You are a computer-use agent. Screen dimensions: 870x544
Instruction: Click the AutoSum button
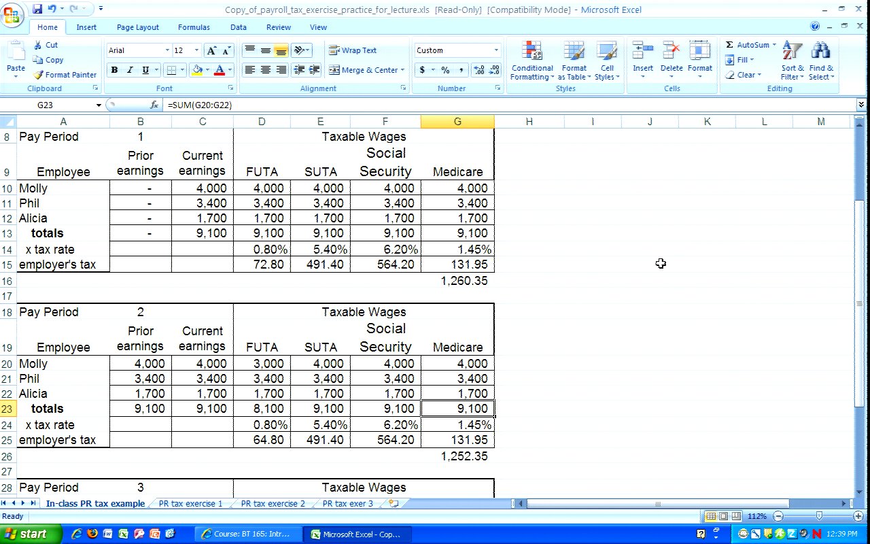747,45
